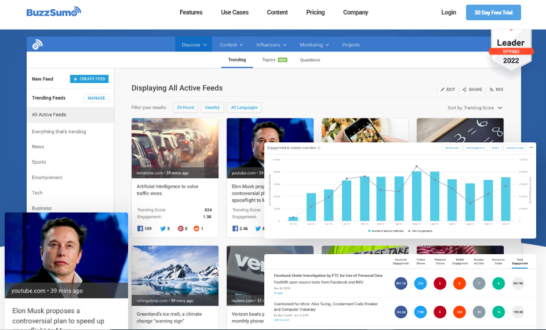Viewport: 546px width, 330px height.
Task: Click the 163 Reddit engagement circle
Action: coord(459,312)
